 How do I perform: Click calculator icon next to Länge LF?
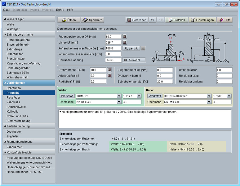click(125, 42)
